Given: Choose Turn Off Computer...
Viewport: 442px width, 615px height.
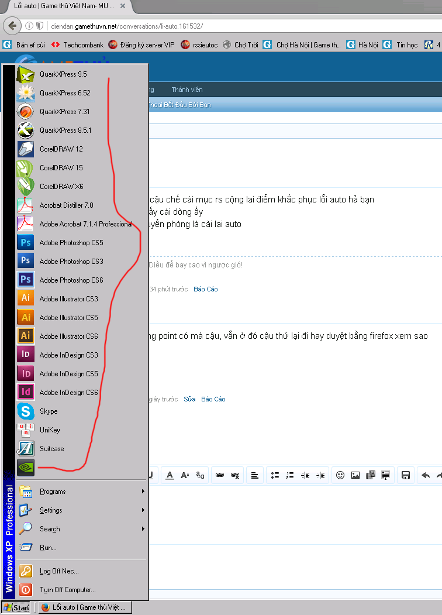Looking at the screenshot, I should 67,590.
